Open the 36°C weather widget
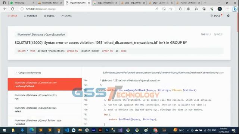239x134 pixels. tap(179, 130)
